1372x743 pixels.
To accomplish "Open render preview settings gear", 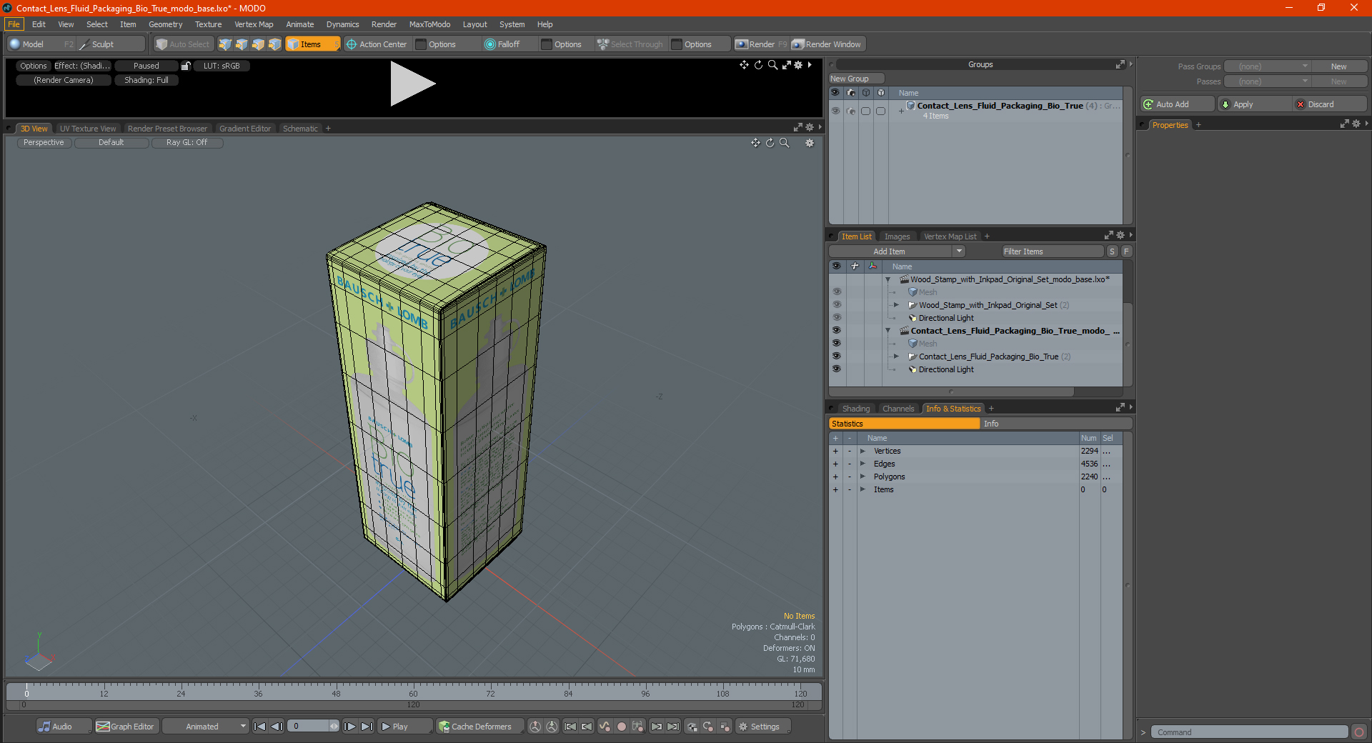I will (x=798, y=65).
